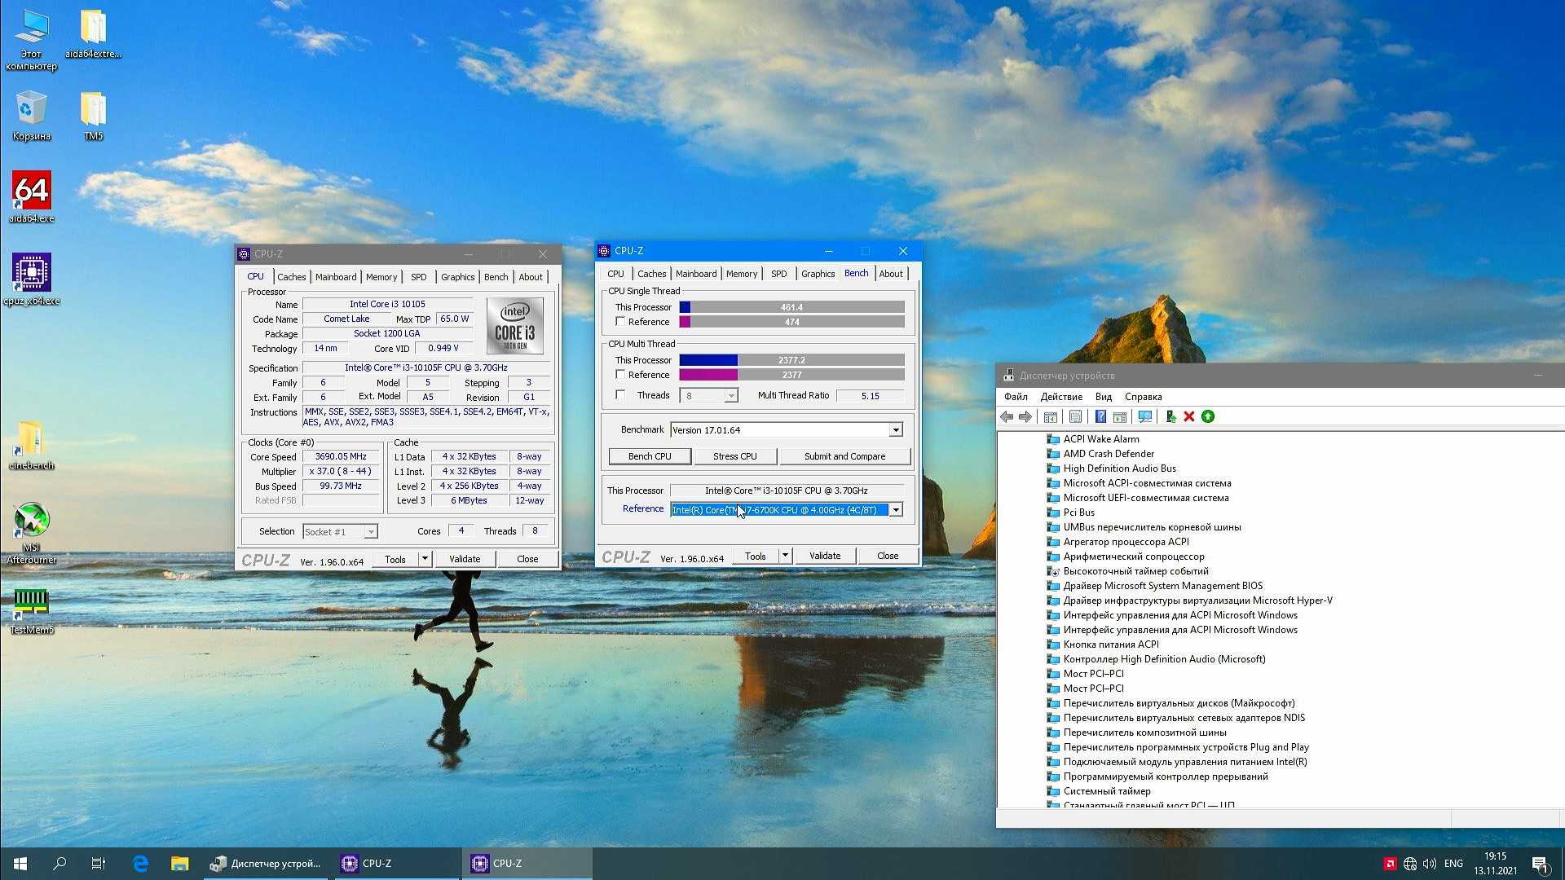Click the blue help question mark icon
This screenshot has height=880, width=1565.
(x=1100, y=417)
